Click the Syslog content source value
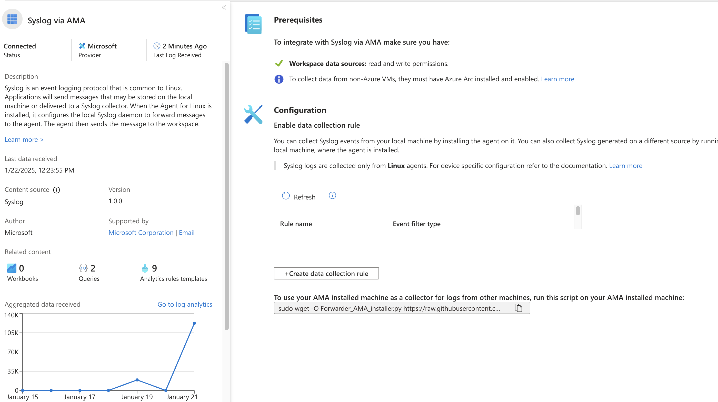Viewport: 718px width, 402px height. point(14,202)
